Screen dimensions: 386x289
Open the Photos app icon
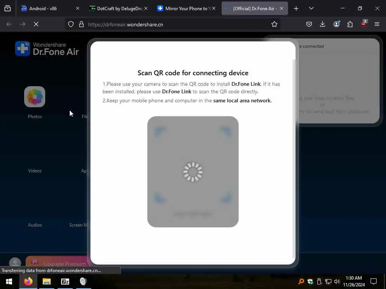[x=35, y=97]
